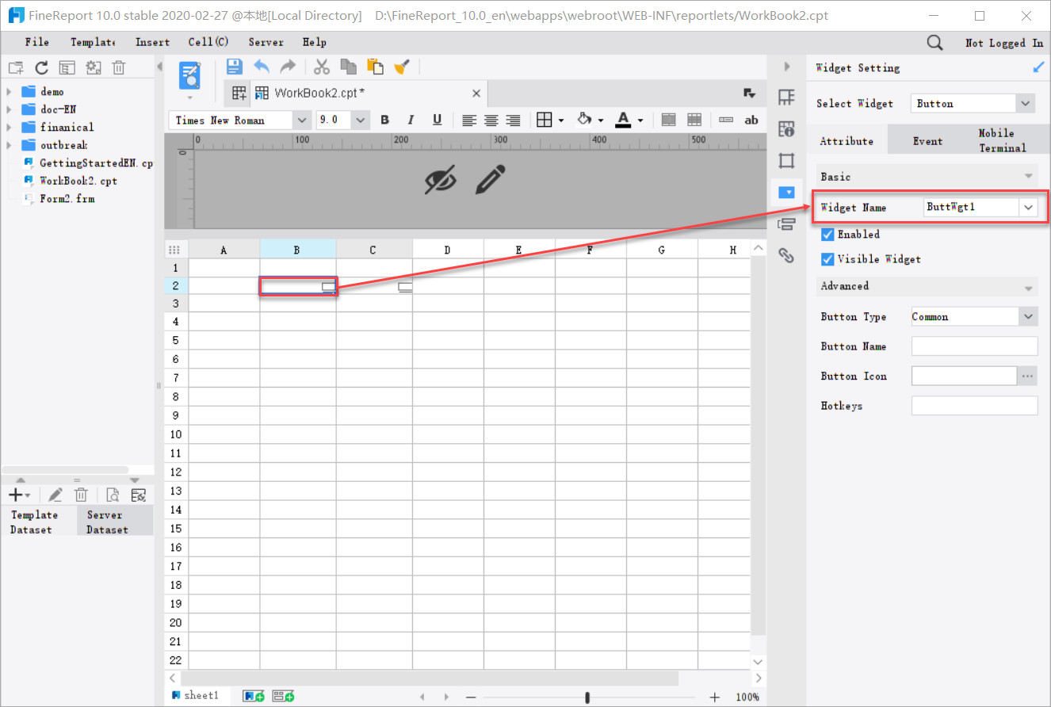The width and height of the screenshot is (1051, 707).
Task: Save the workbook via the save icon
Action: [x=234, y=67]
